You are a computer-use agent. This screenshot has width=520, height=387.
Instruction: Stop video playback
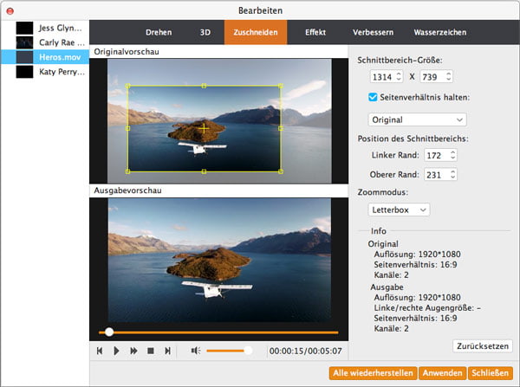[150, 351]
